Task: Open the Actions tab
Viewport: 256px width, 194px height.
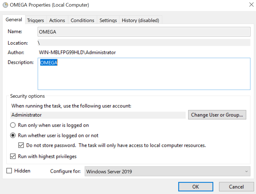Action: tap(57, 20)
